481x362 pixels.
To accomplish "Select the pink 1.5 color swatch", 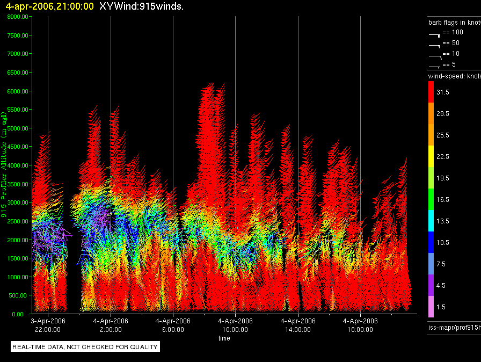I will tap(431, 307).
